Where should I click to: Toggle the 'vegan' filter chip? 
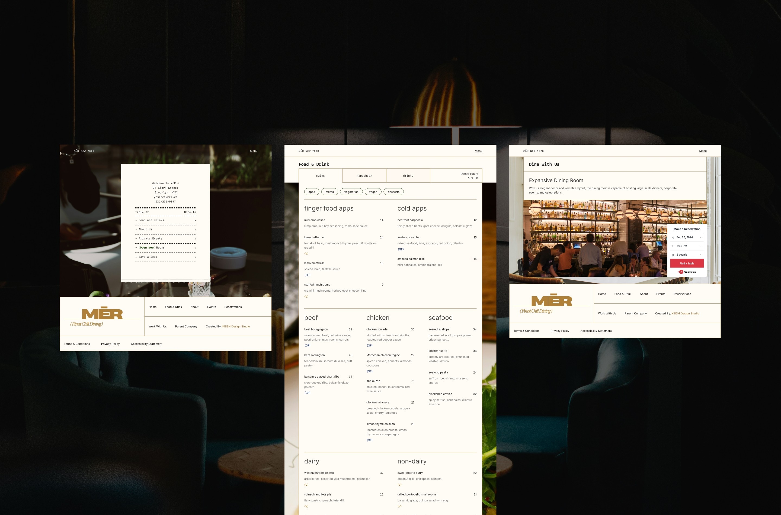tap(373, 191)
